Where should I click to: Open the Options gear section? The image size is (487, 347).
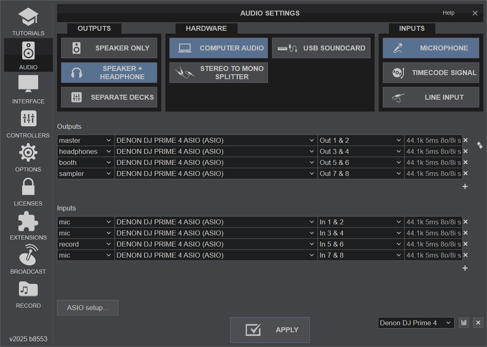click(x=28, y=158)
